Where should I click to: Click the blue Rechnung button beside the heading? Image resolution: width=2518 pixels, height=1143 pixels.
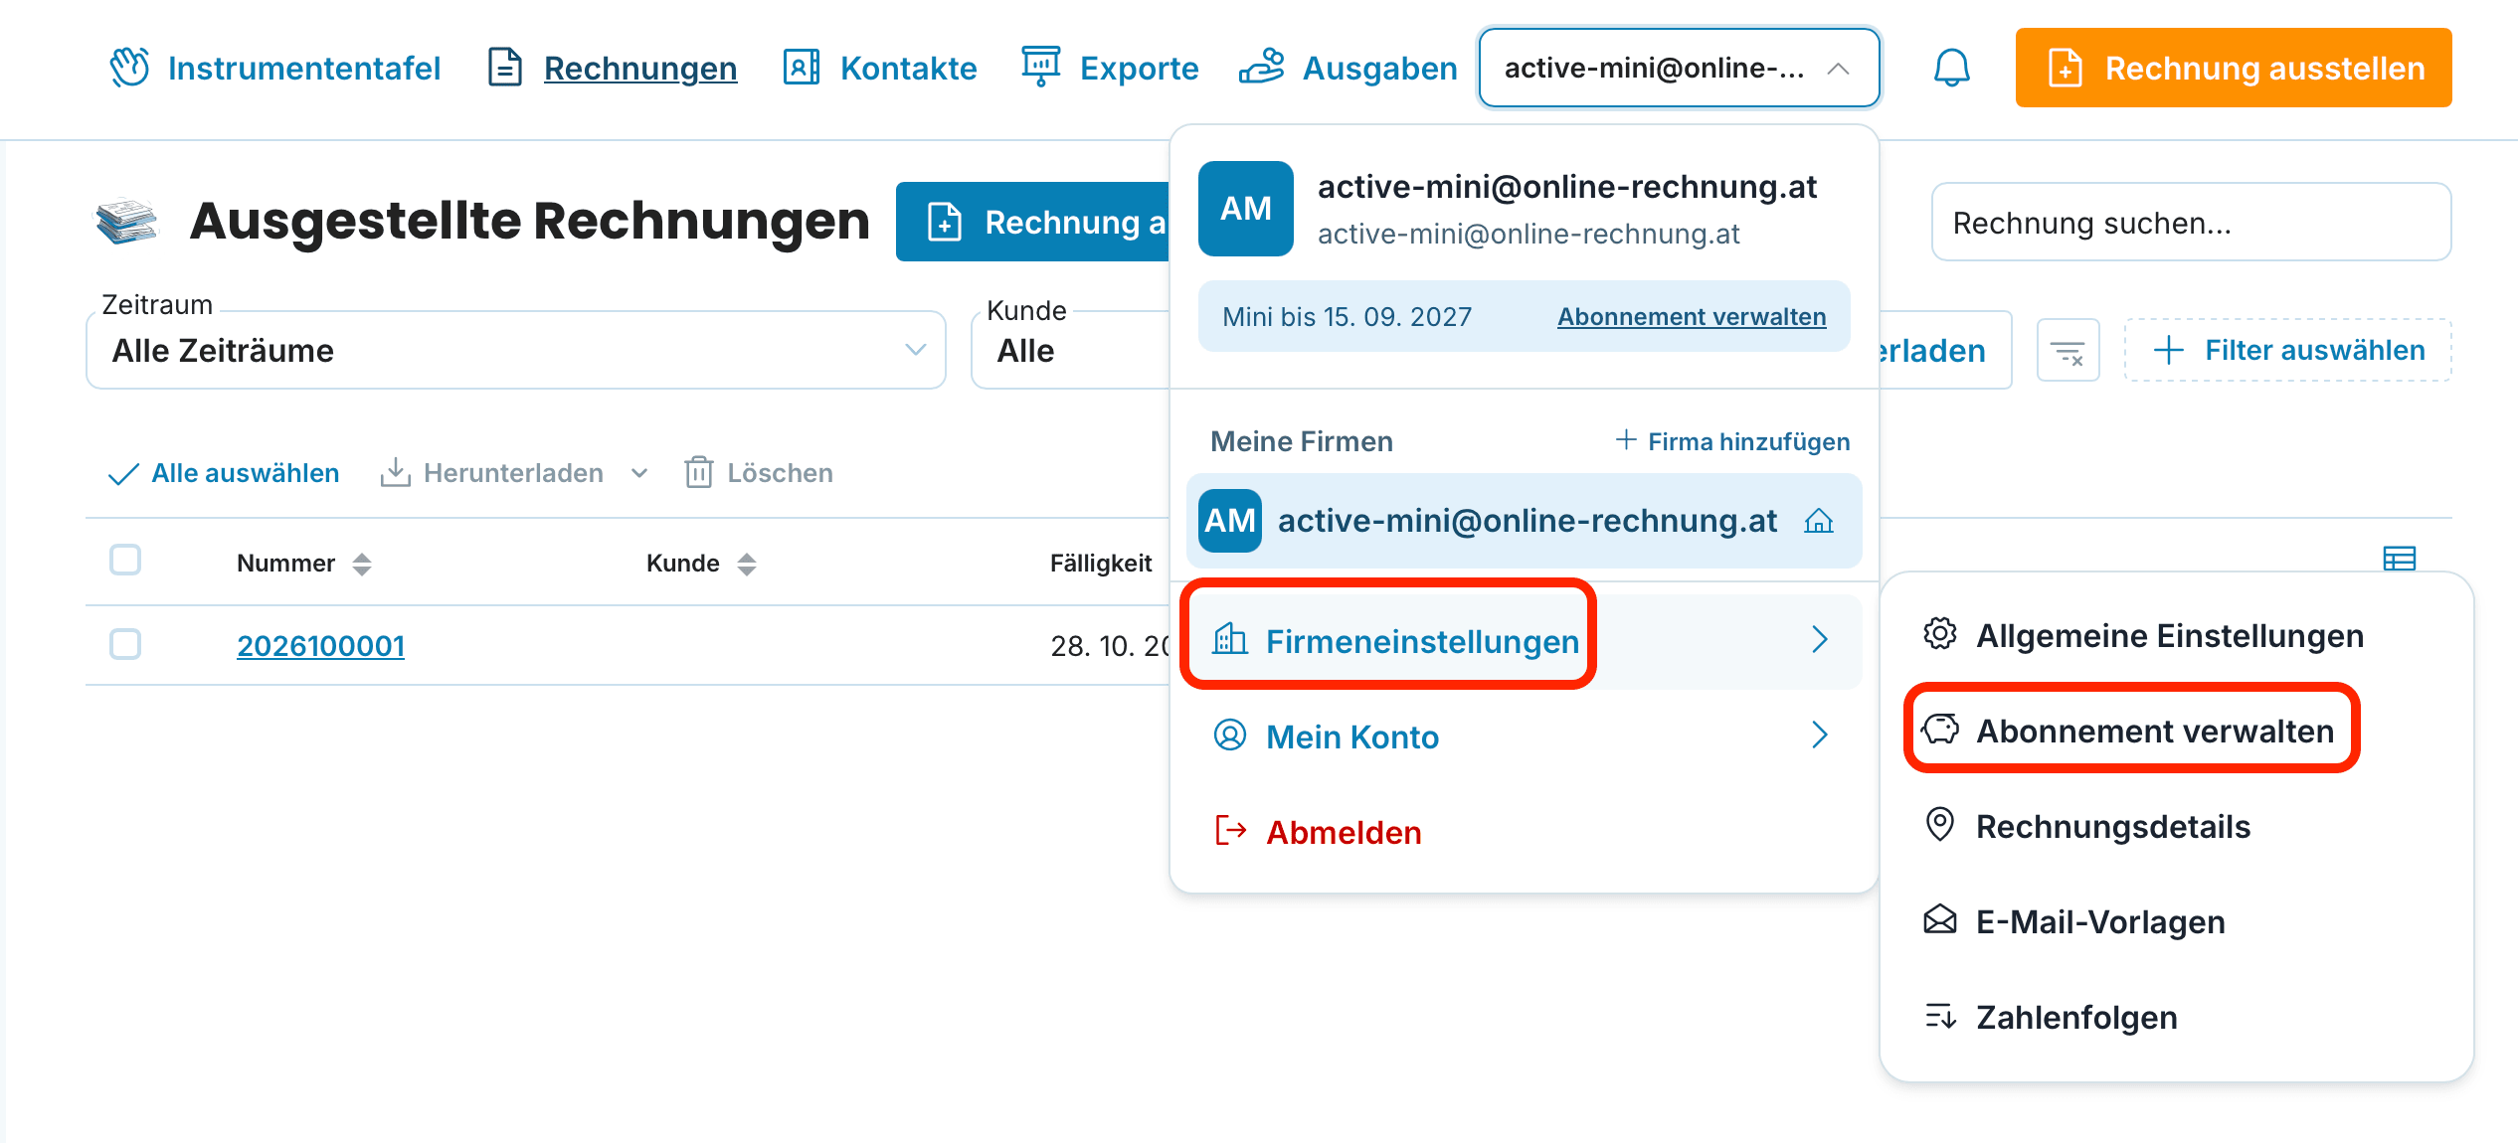pyautogui.click(x=1032, y=222)
